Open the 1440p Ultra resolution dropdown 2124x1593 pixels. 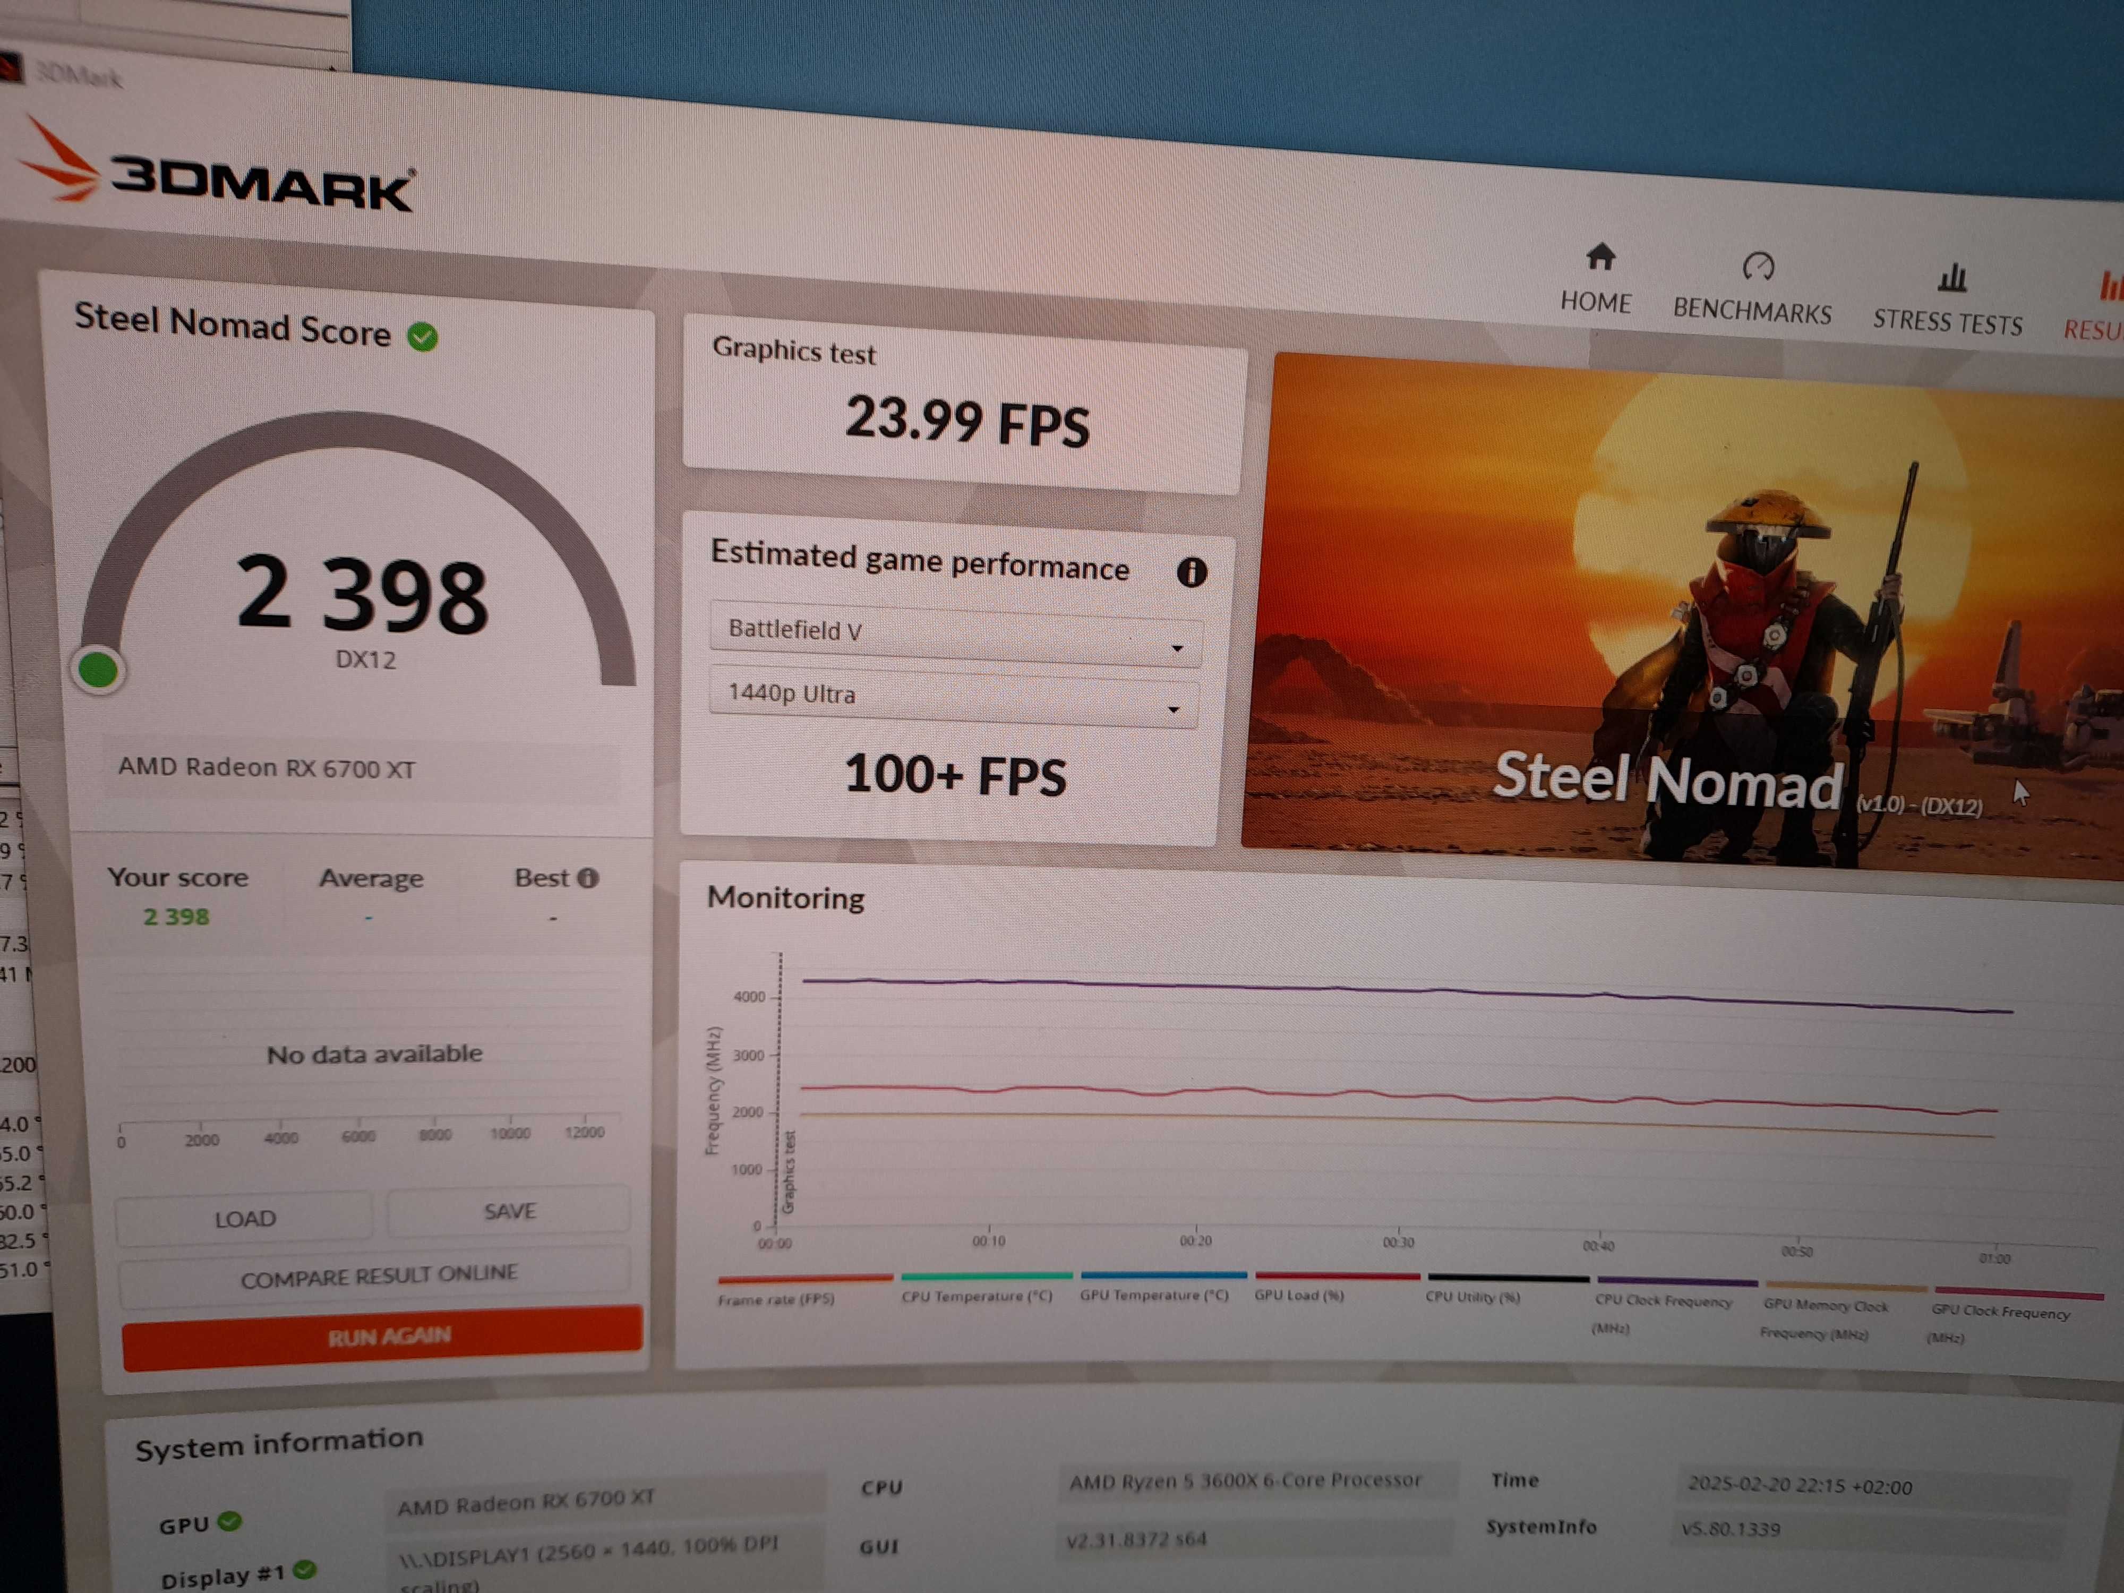[x=954, y=698]
